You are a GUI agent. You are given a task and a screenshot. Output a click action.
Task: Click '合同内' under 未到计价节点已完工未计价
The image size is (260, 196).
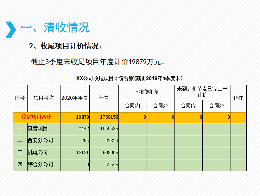188,106
